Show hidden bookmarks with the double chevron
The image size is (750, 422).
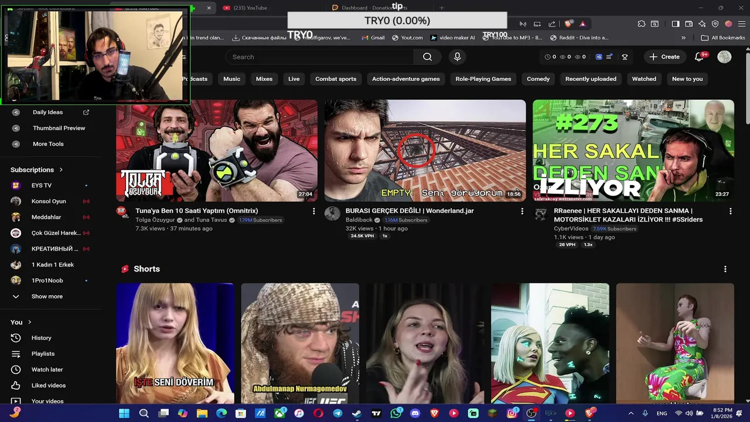click(683, 38)
